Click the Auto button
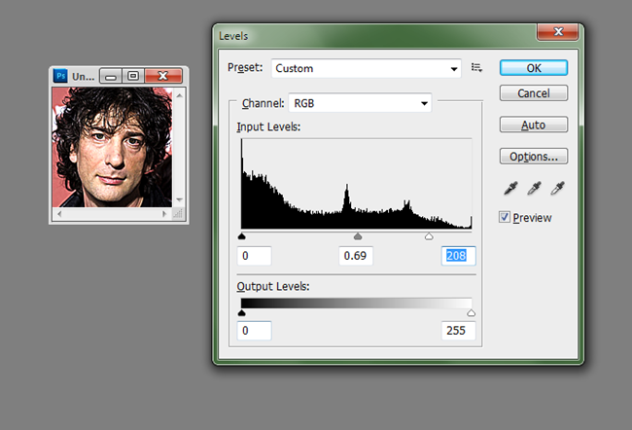The height and width of the screenshot is (430, 632). (534, 125)
